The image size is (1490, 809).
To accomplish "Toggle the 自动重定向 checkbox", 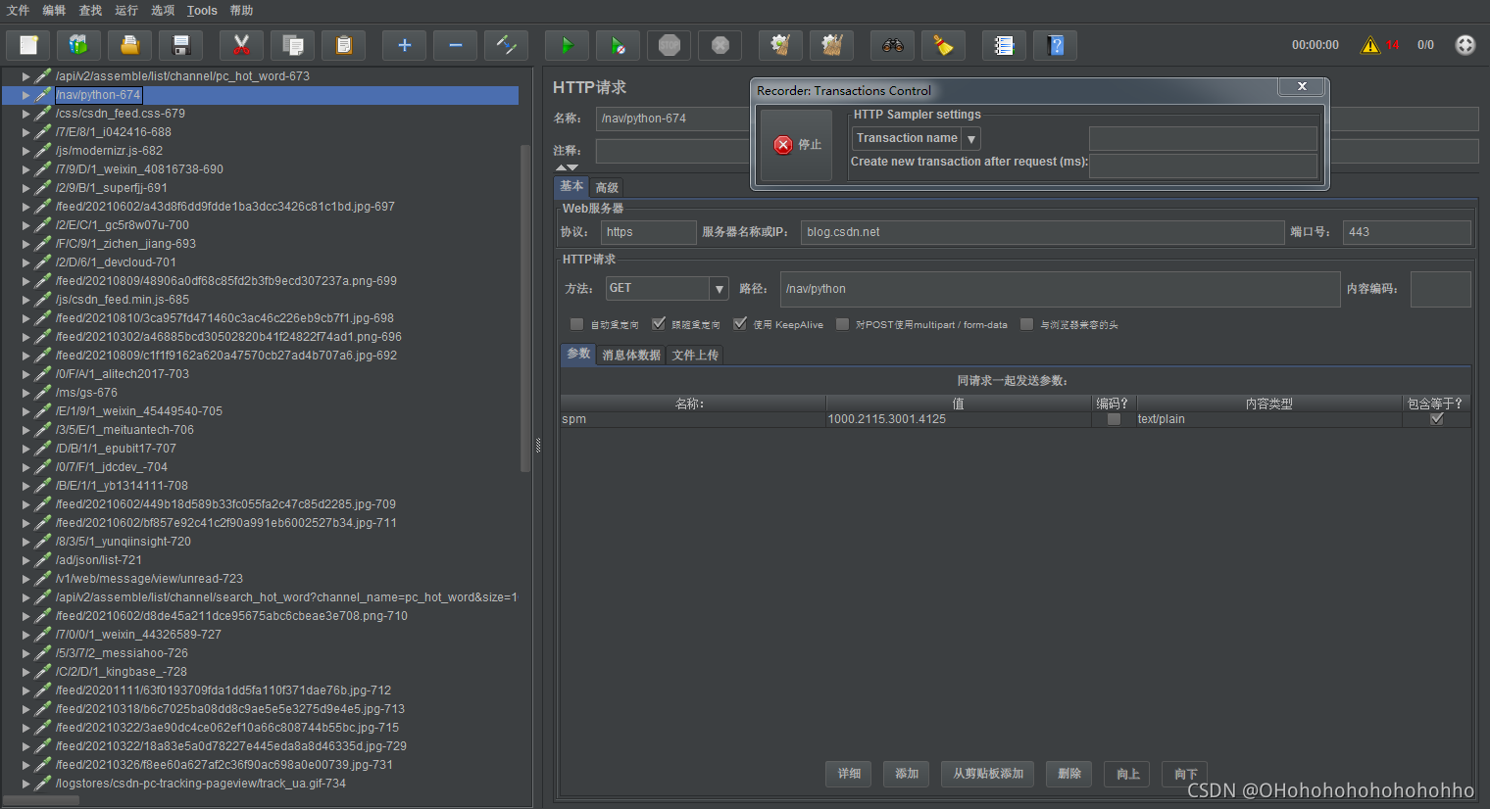I will coord(576,324).
